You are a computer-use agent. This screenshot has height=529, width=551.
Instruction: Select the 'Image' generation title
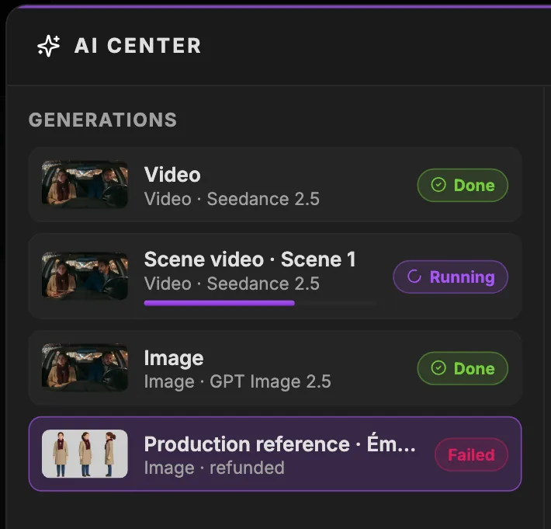click(x=174, y=358)
